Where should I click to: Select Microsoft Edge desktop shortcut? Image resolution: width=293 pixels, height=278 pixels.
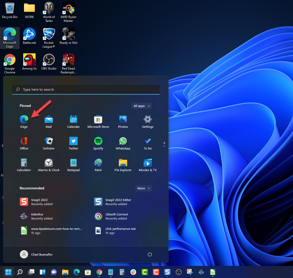coord(10,38)
